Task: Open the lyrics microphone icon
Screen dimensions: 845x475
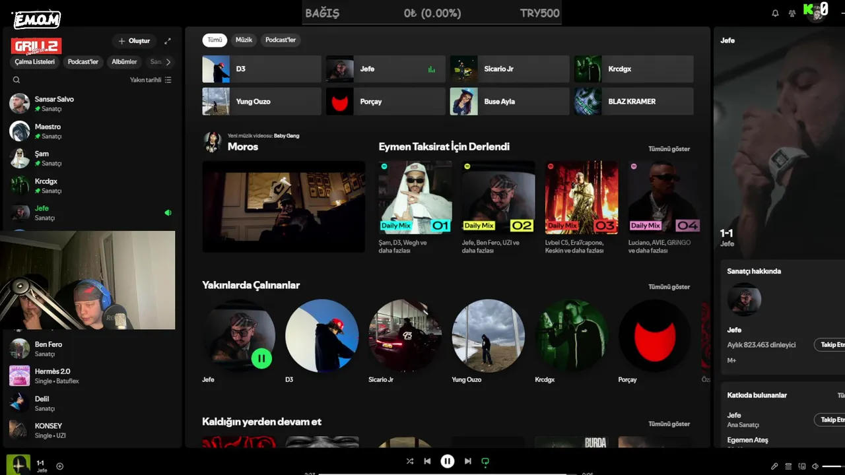Action: click(775, 466)
